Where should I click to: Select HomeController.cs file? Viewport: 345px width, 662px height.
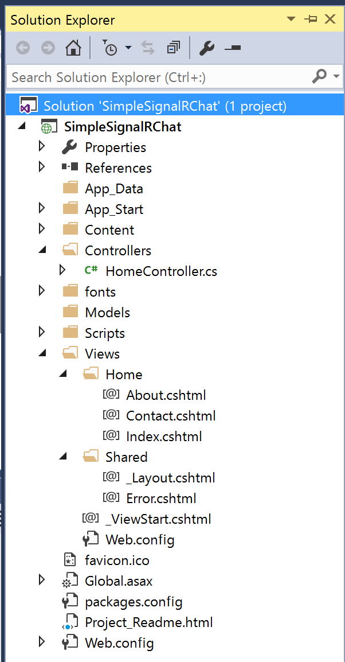click(x=161, y=271)
